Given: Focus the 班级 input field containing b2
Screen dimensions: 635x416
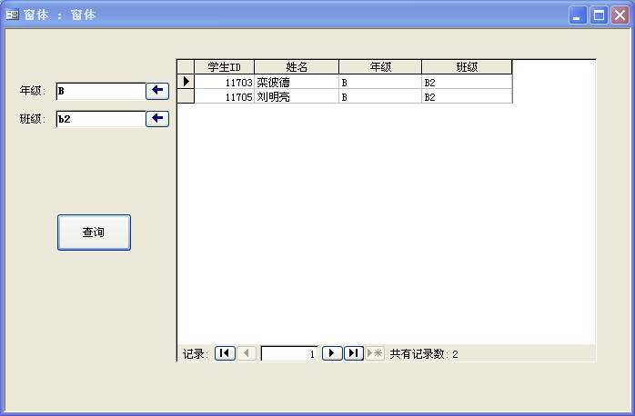Looking at the screenshot, I should 101,119.
